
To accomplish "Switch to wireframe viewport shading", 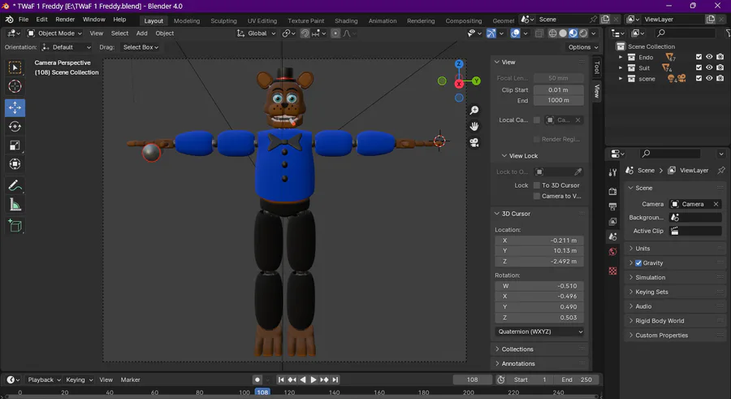I will 552,33.
